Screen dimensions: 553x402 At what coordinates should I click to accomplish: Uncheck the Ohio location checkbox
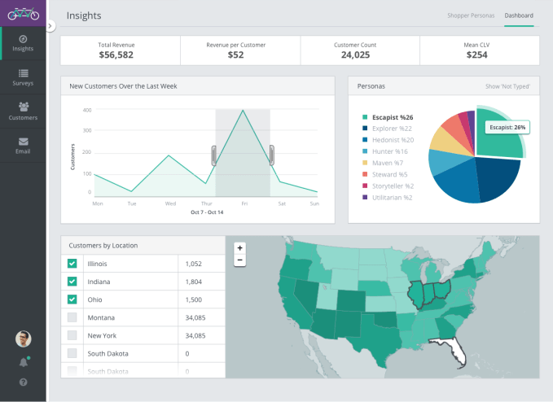72,299
